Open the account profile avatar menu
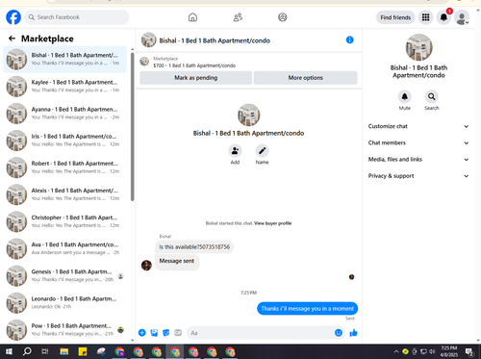 click(462, 17)
